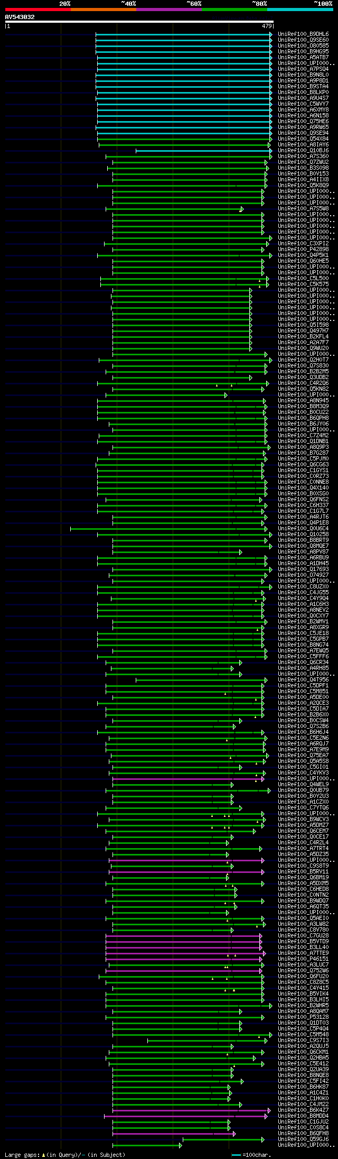Click the cyan alignment bar for Q10BJ6

204,150
